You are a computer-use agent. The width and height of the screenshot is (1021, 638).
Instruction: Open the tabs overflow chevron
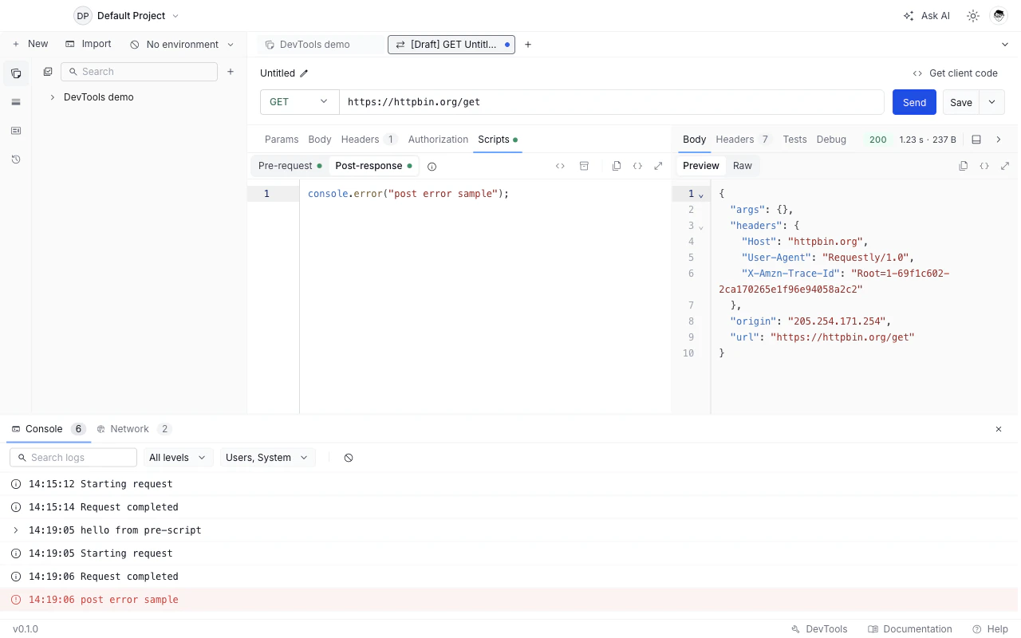tap(1005, 45)
